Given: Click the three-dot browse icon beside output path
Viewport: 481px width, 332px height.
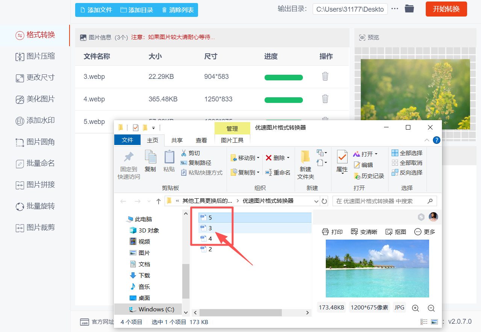Looking at the screenshot, I should click(395, 9).
